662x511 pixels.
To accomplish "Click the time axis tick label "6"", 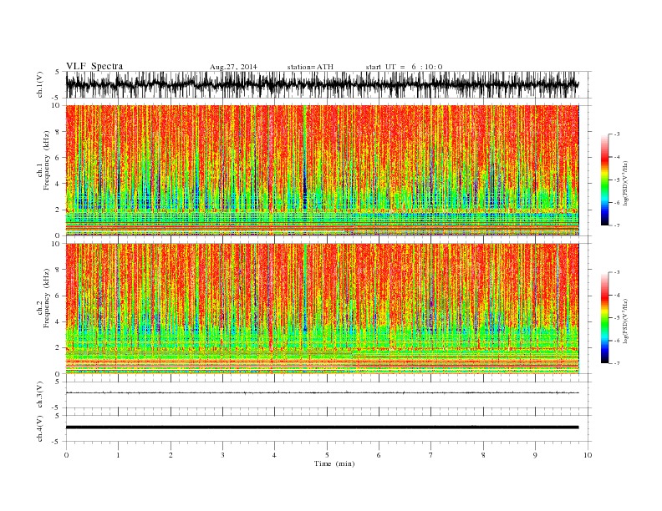I will (x=379, y=455).
